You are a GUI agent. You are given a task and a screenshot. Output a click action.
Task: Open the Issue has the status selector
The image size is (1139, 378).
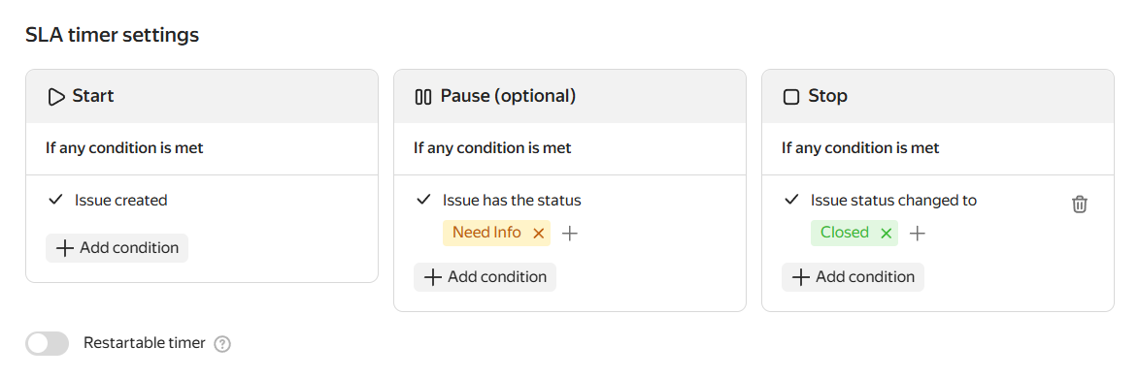512,201
